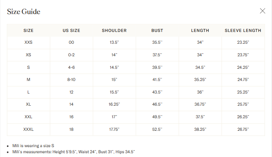Select the BUST column header

157,30
